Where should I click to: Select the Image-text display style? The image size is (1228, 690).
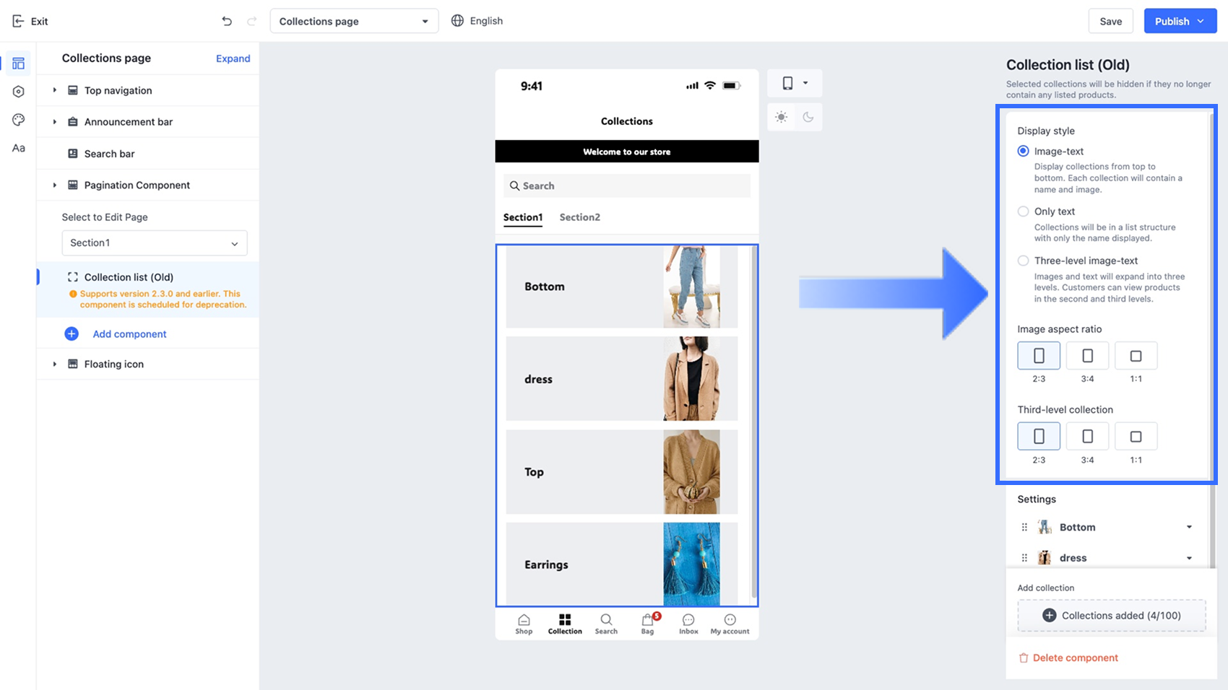(1023, 151)
